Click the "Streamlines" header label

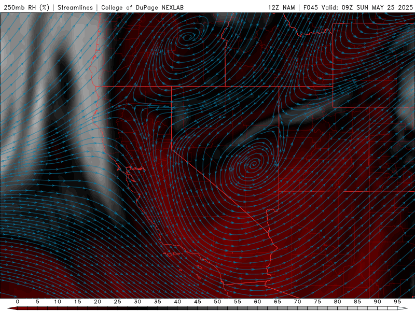tap(75, 7)
